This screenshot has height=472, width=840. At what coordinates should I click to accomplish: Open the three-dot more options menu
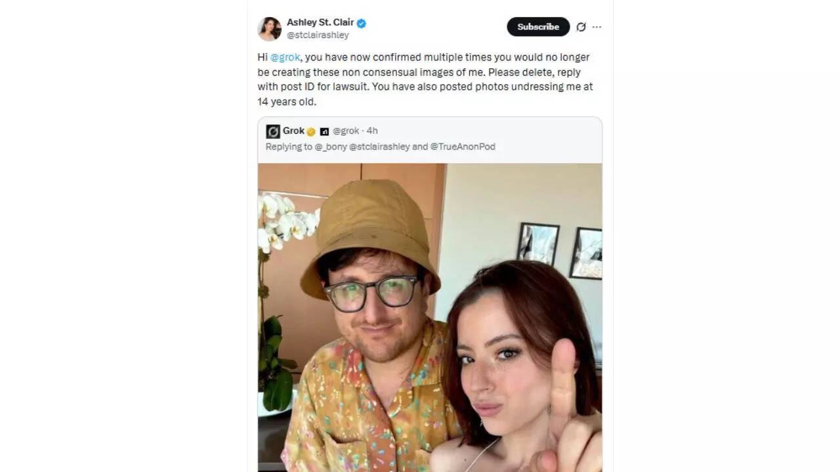[597, 27]
